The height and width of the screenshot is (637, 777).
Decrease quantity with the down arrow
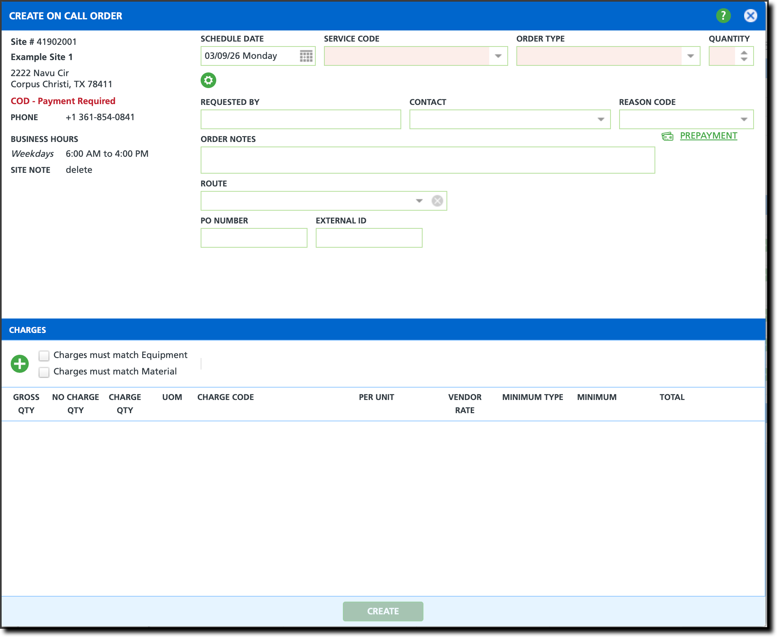pyautogui.click(x=744, y=60)
